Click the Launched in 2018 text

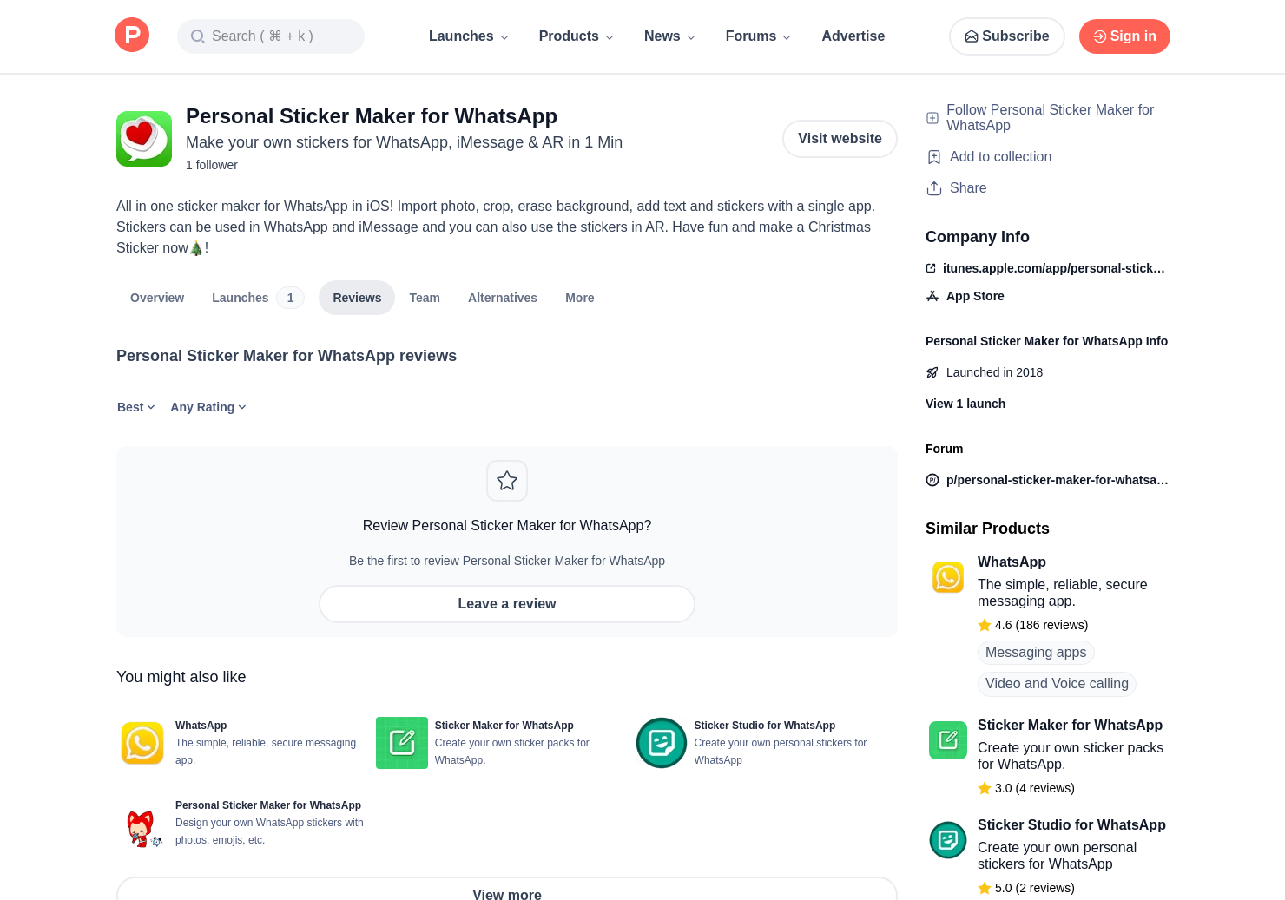pyautogui.click(x=994, y=372)
